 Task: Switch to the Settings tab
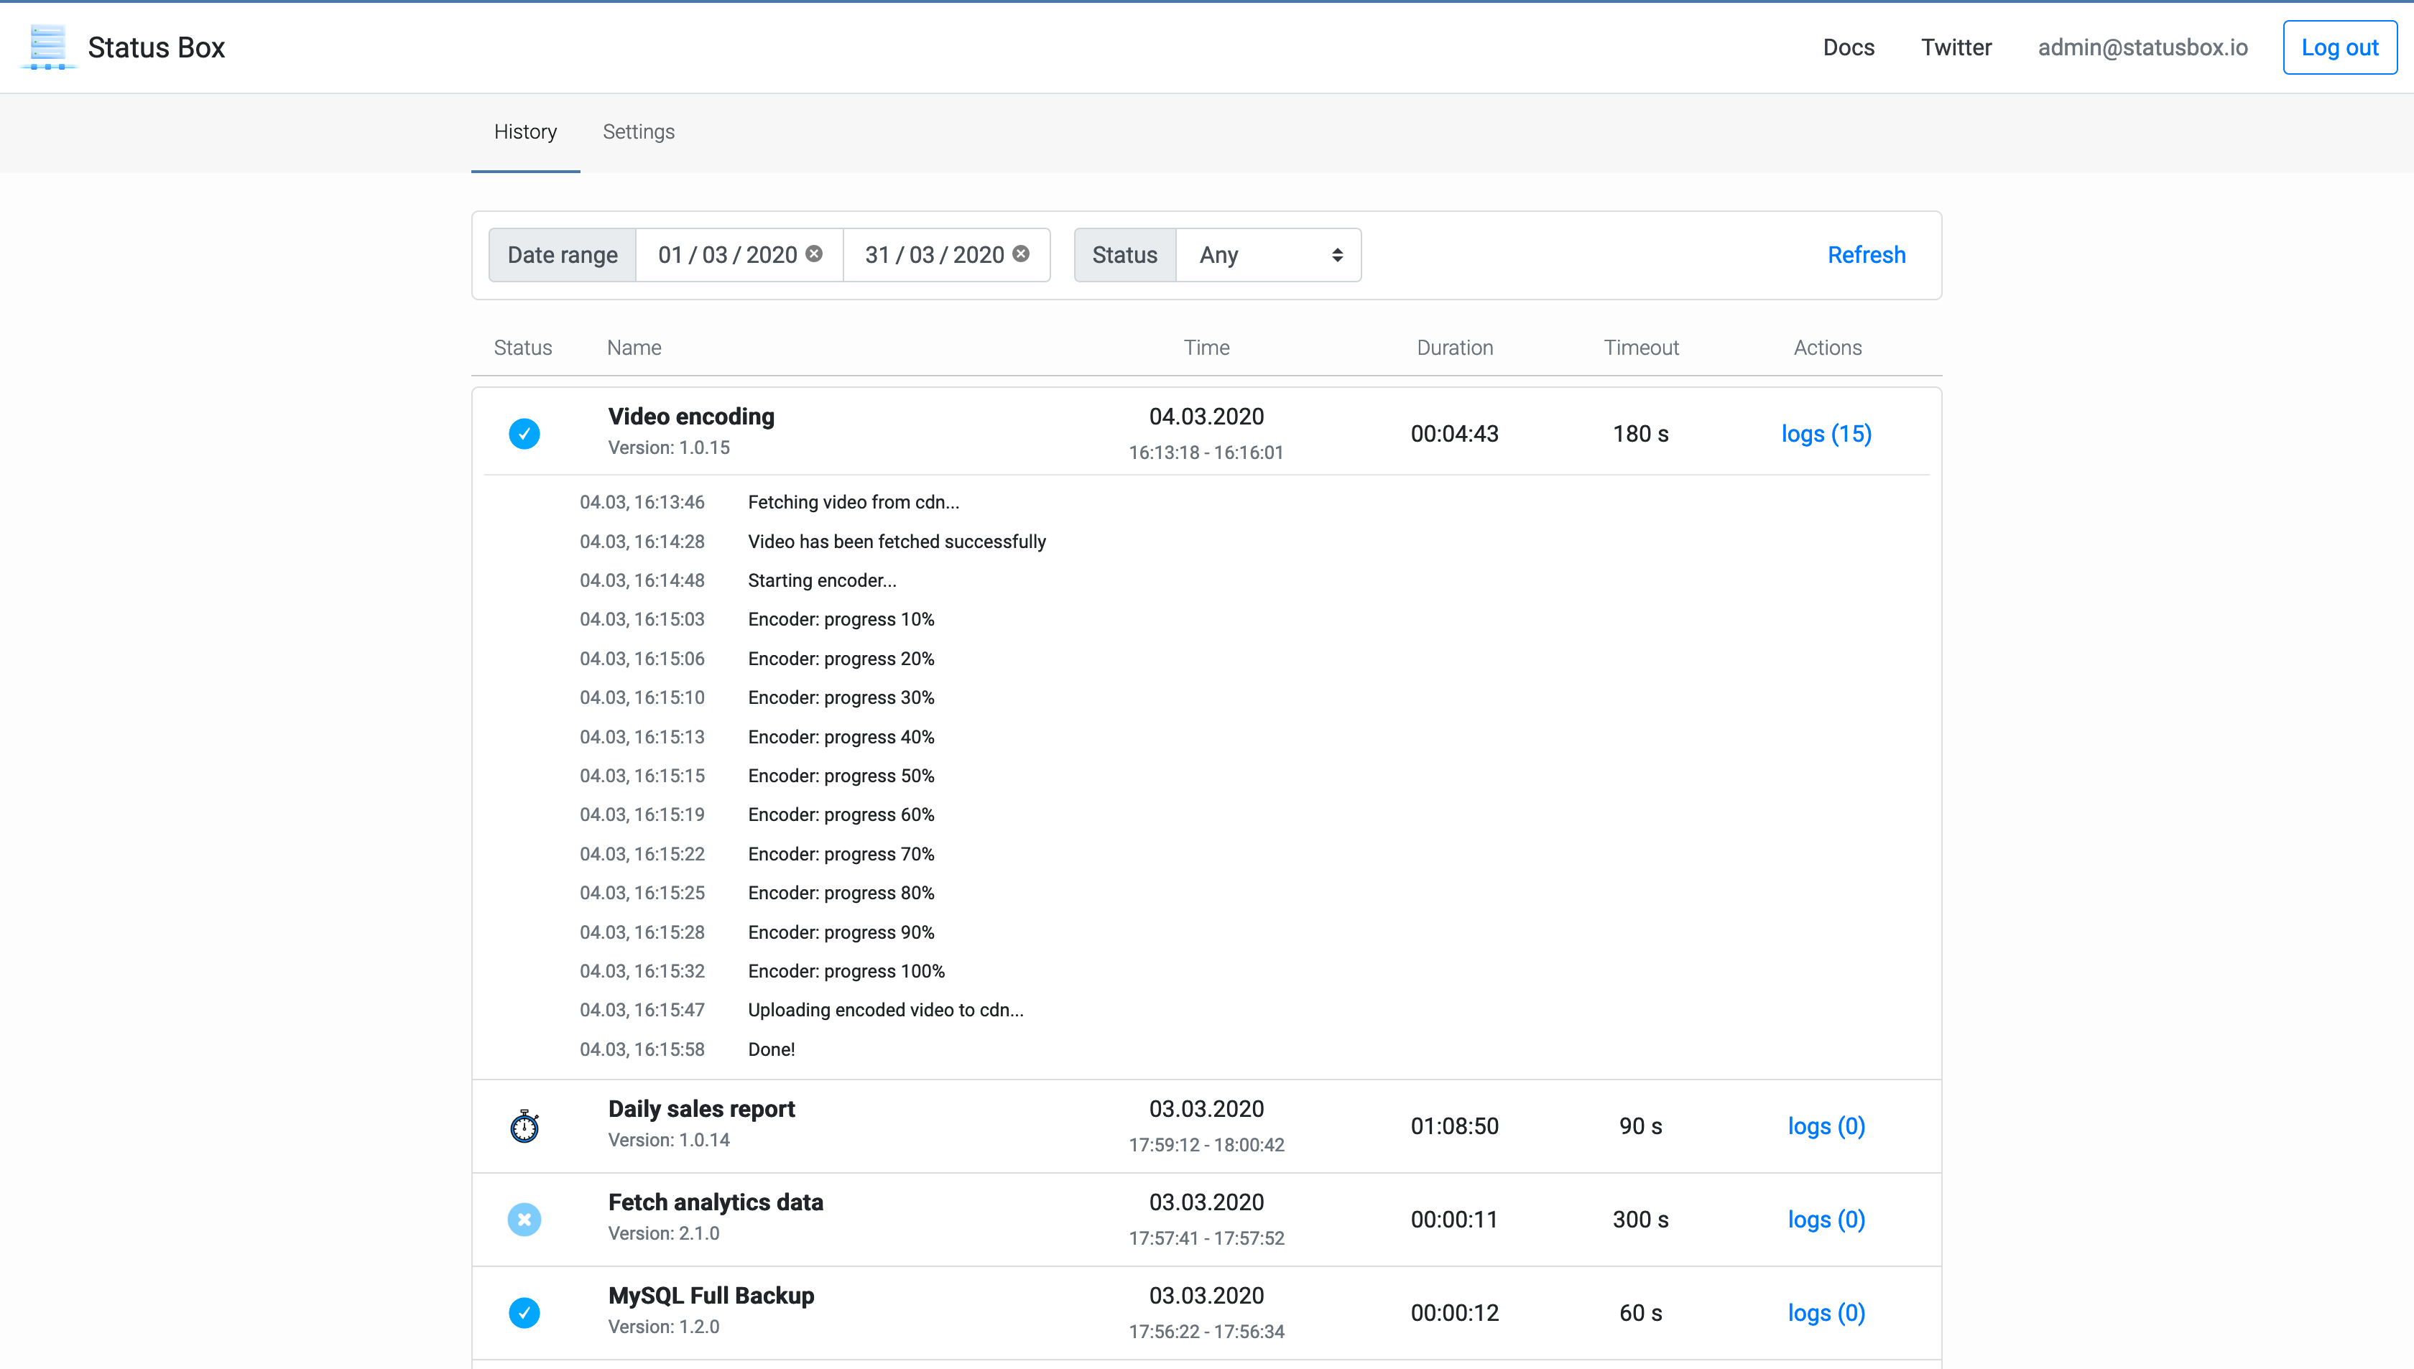(x=638, y=131)
